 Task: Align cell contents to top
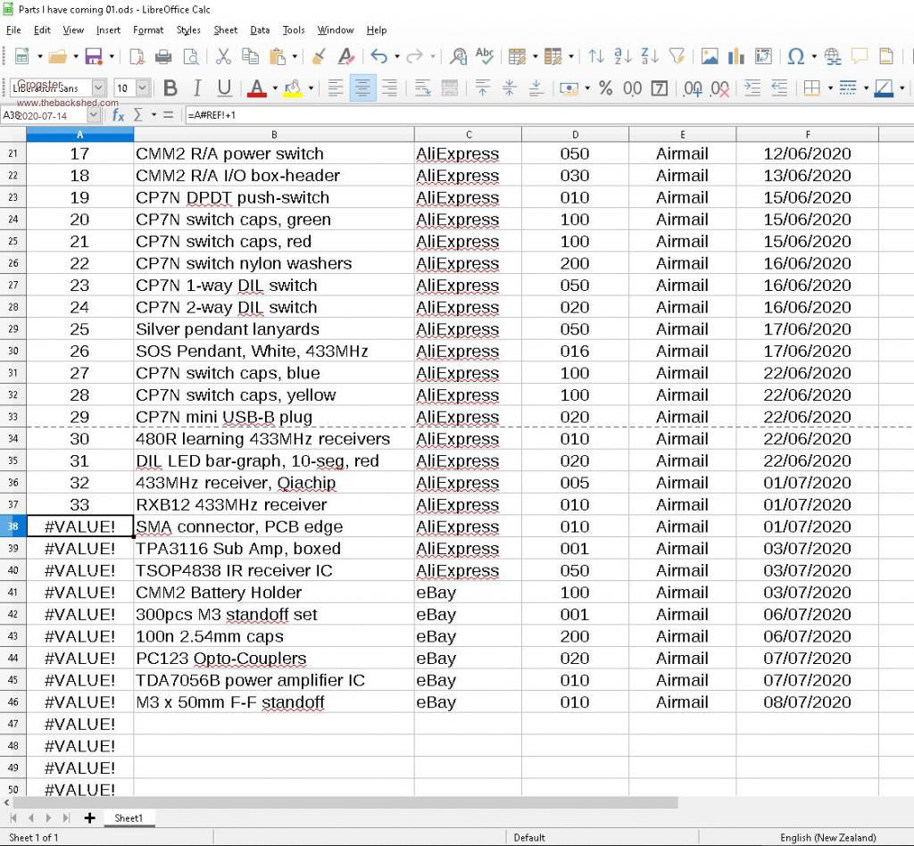(483, 88)
